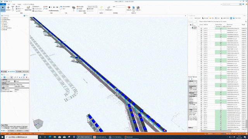This screenshot has height=139, width=248.
Task: Click the Enable Debug button
Action: (x=37, y=11)
